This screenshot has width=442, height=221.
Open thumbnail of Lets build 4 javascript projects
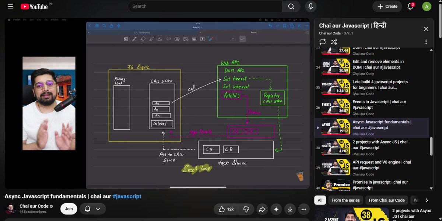pos(335,87)
